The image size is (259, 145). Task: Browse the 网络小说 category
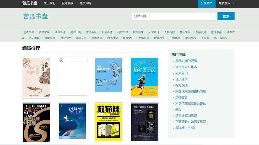[x=76, y=32]
